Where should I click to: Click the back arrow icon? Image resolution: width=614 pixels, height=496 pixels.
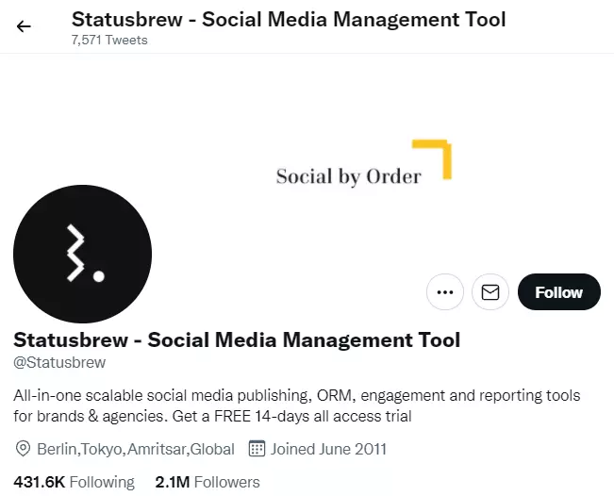(x=24, y=26)
